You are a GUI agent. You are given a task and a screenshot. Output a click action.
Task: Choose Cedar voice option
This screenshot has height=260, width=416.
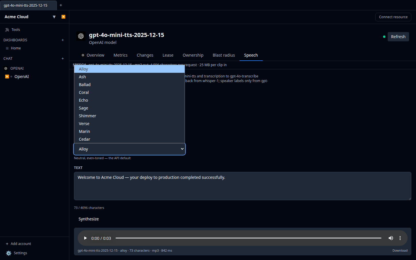[x=129, y=139]
